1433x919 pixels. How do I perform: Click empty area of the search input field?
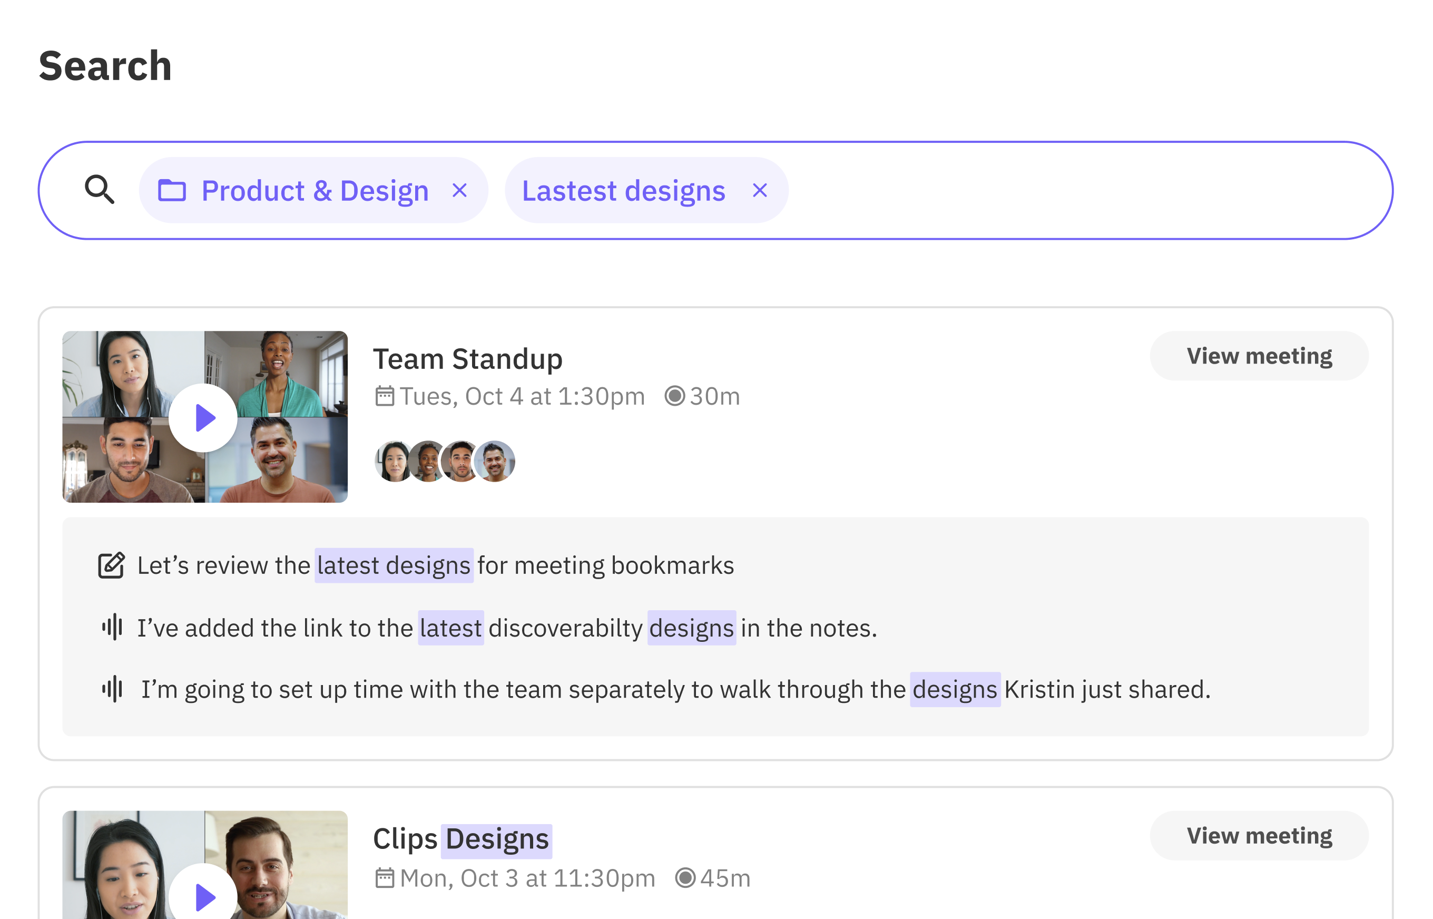click(x=1074, y=190)
